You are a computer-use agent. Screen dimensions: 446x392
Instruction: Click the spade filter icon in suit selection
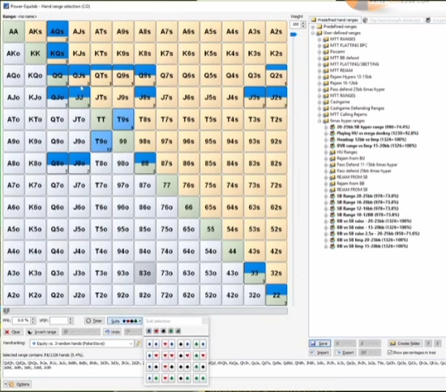point(163,331)
